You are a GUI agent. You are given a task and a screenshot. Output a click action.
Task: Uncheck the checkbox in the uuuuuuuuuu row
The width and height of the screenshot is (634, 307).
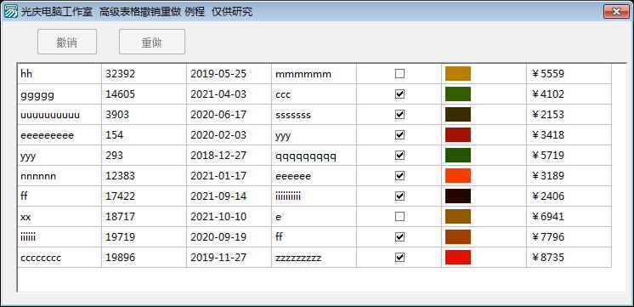(x=399, y=115)
